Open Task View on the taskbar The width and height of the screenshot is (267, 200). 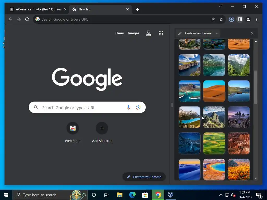click(x=106, y=195)
